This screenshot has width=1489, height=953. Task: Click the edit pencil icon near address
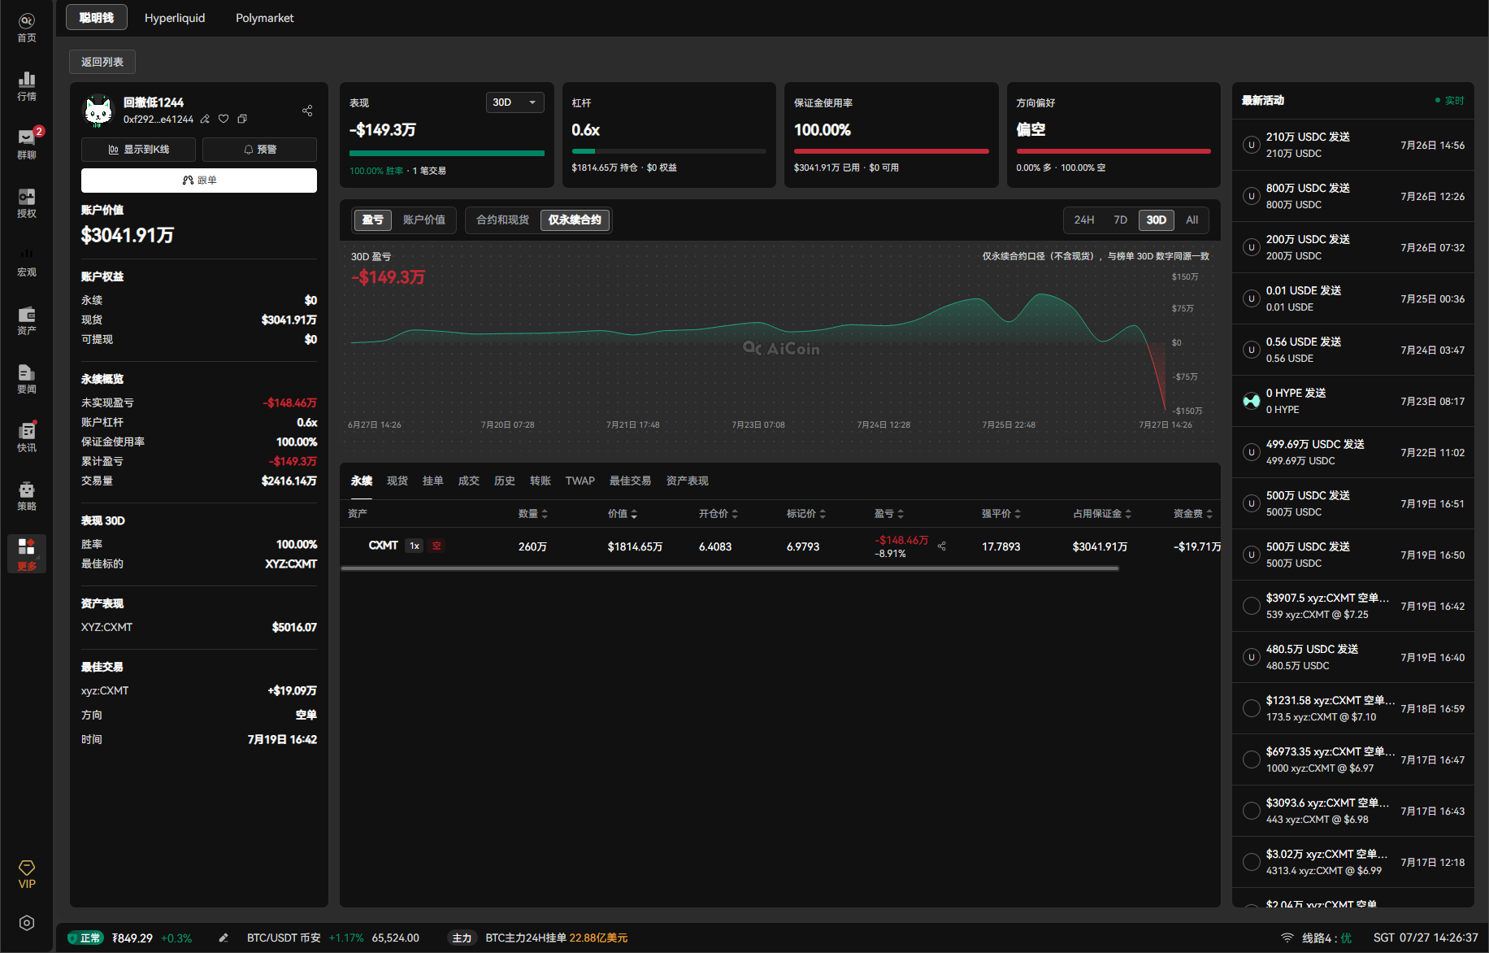(x=205, y=119)
